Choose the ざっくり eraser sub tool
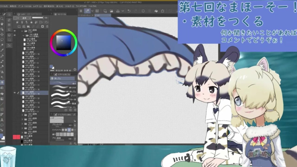The width and height of the screenshot is (297, 167). coord(63,96)
